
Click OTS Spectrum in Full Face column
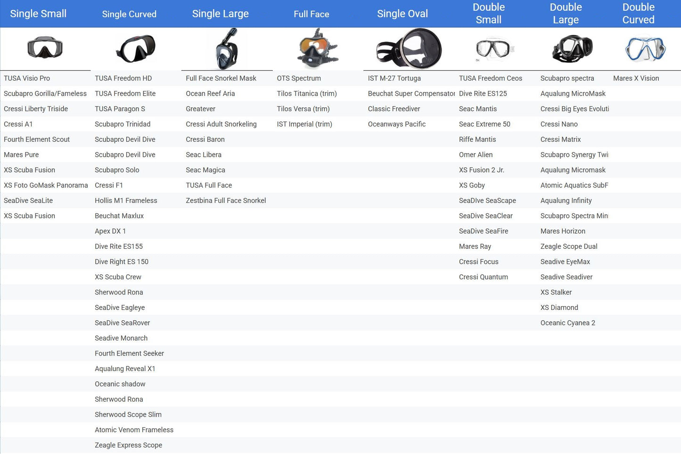point(299,78)
